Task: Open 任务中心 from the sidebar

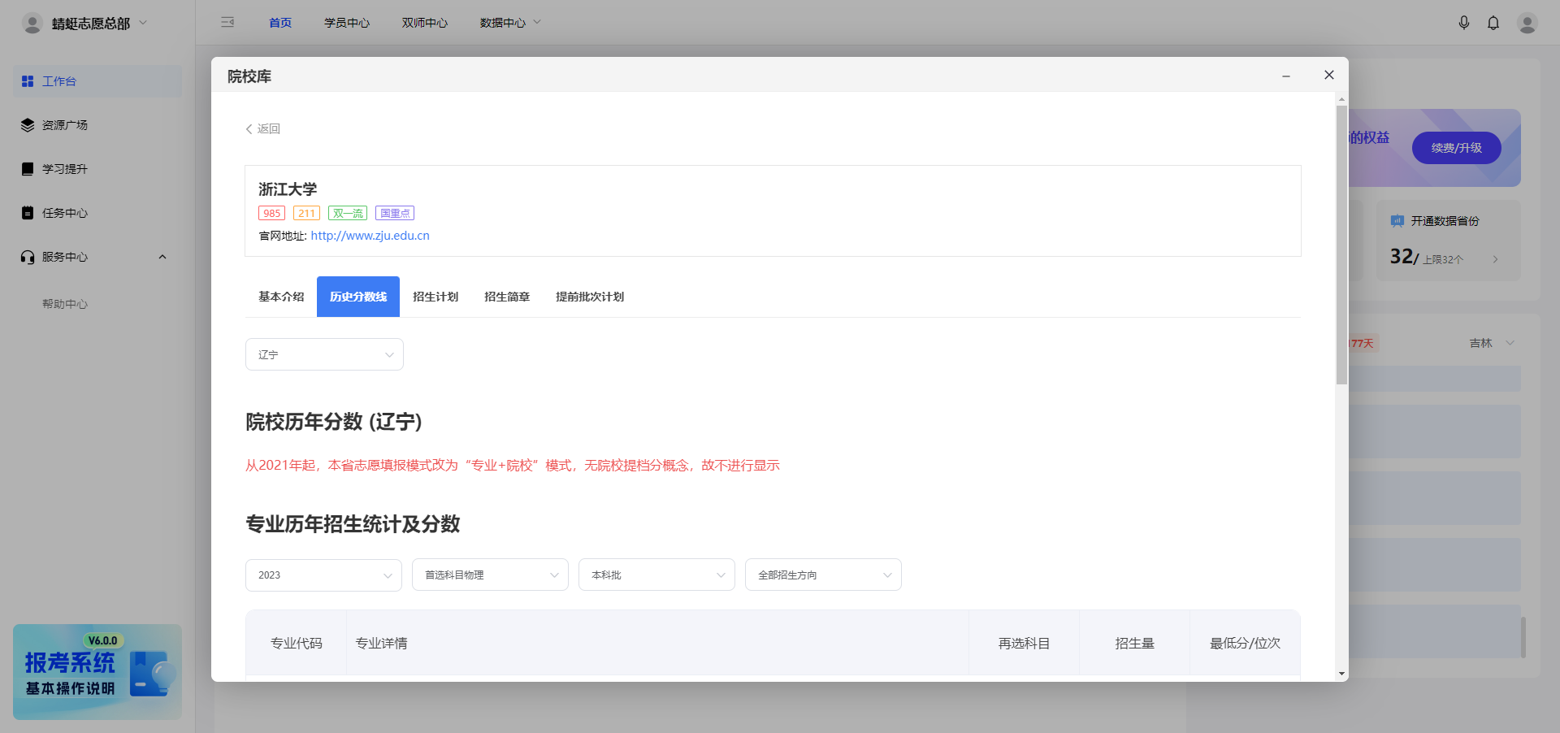Action: pyautogui.click(x=66, y=212)
